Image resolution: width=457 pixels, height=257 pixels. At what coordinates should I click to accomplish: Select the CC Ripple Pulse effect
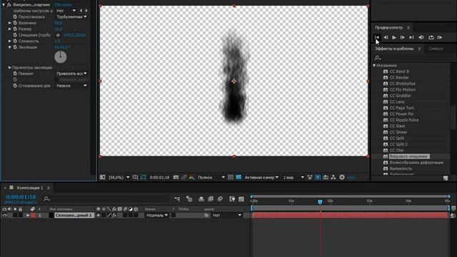coord(404,120)
